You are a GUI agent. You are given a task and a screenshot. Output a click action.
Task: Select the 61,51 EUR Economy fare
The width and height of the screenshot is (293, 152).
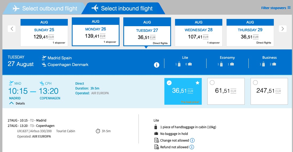(x=226, y=91)
